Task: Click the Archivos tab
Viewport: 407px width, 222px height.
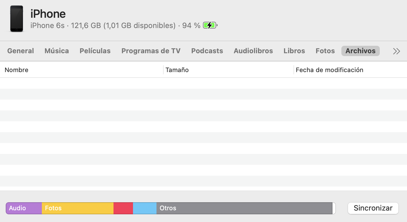Action: tap(361, 51)
